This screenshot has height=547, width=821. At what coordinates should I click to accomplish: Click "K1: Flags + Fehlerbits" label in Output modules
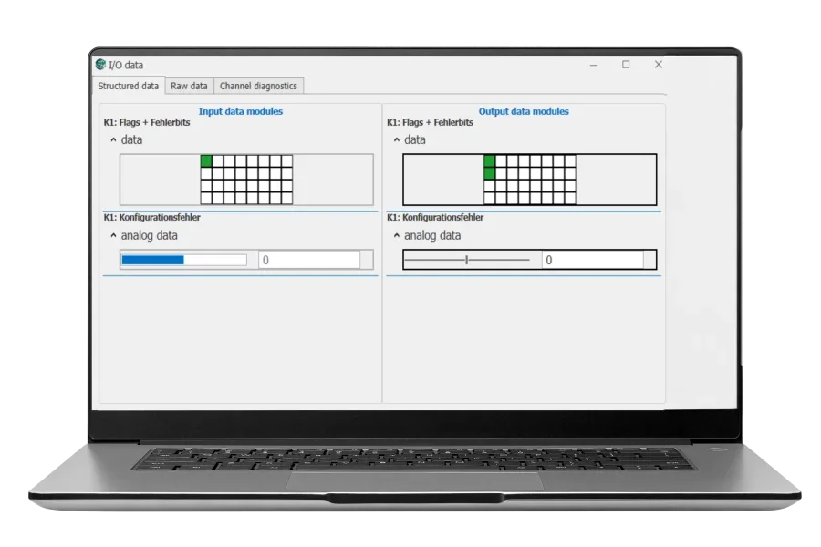(430, 122)
